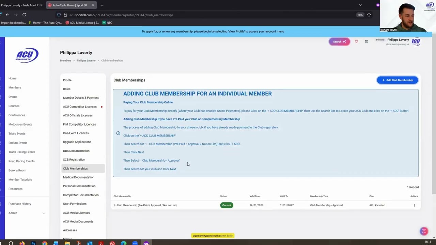Close the Auto-Cycle Union Sport:80 tab
Screen dimensions: 436x245
point(93,5)
